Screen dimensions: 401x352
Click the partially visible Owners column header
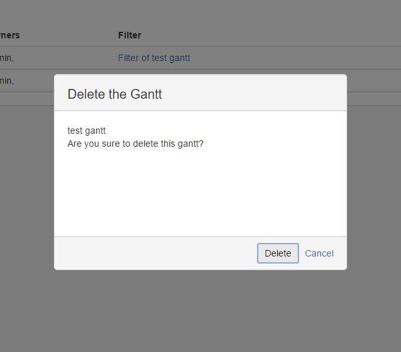pos(10,35)
